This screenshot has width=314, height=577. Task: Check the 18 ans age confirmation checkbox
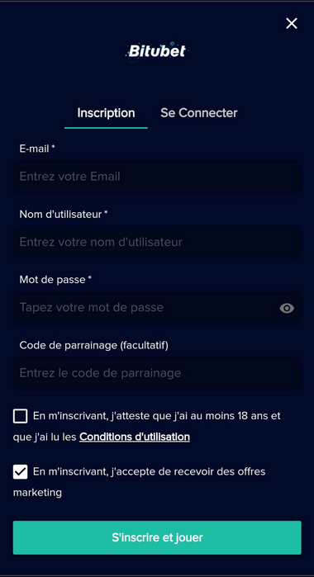click(21, 416)
